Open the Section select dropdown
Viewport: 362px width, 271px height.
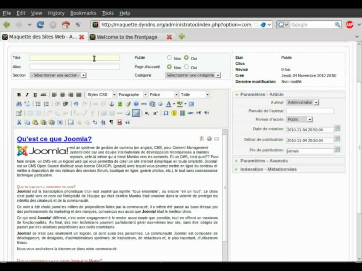pyautogui.click(x=58, y=75)
